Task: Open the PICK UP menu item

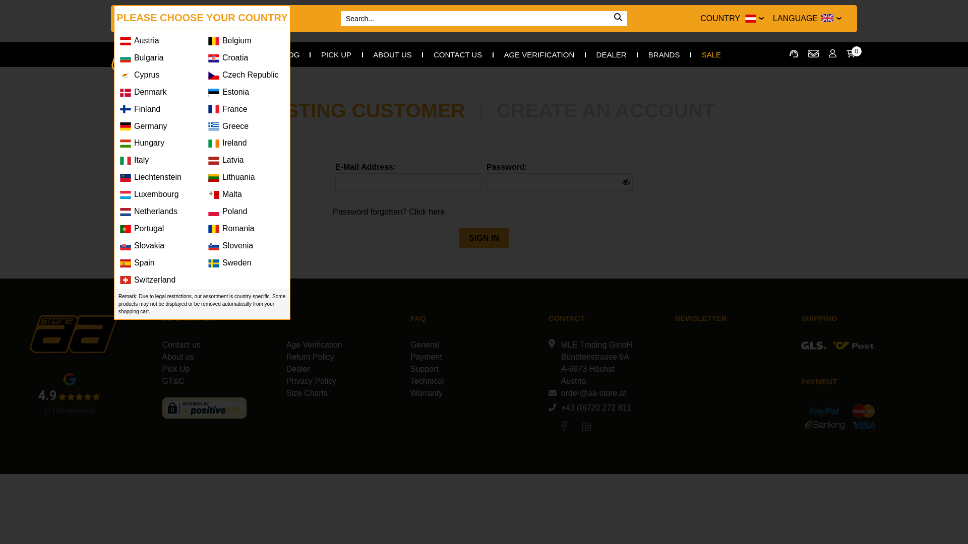Action: pos(336,55)
